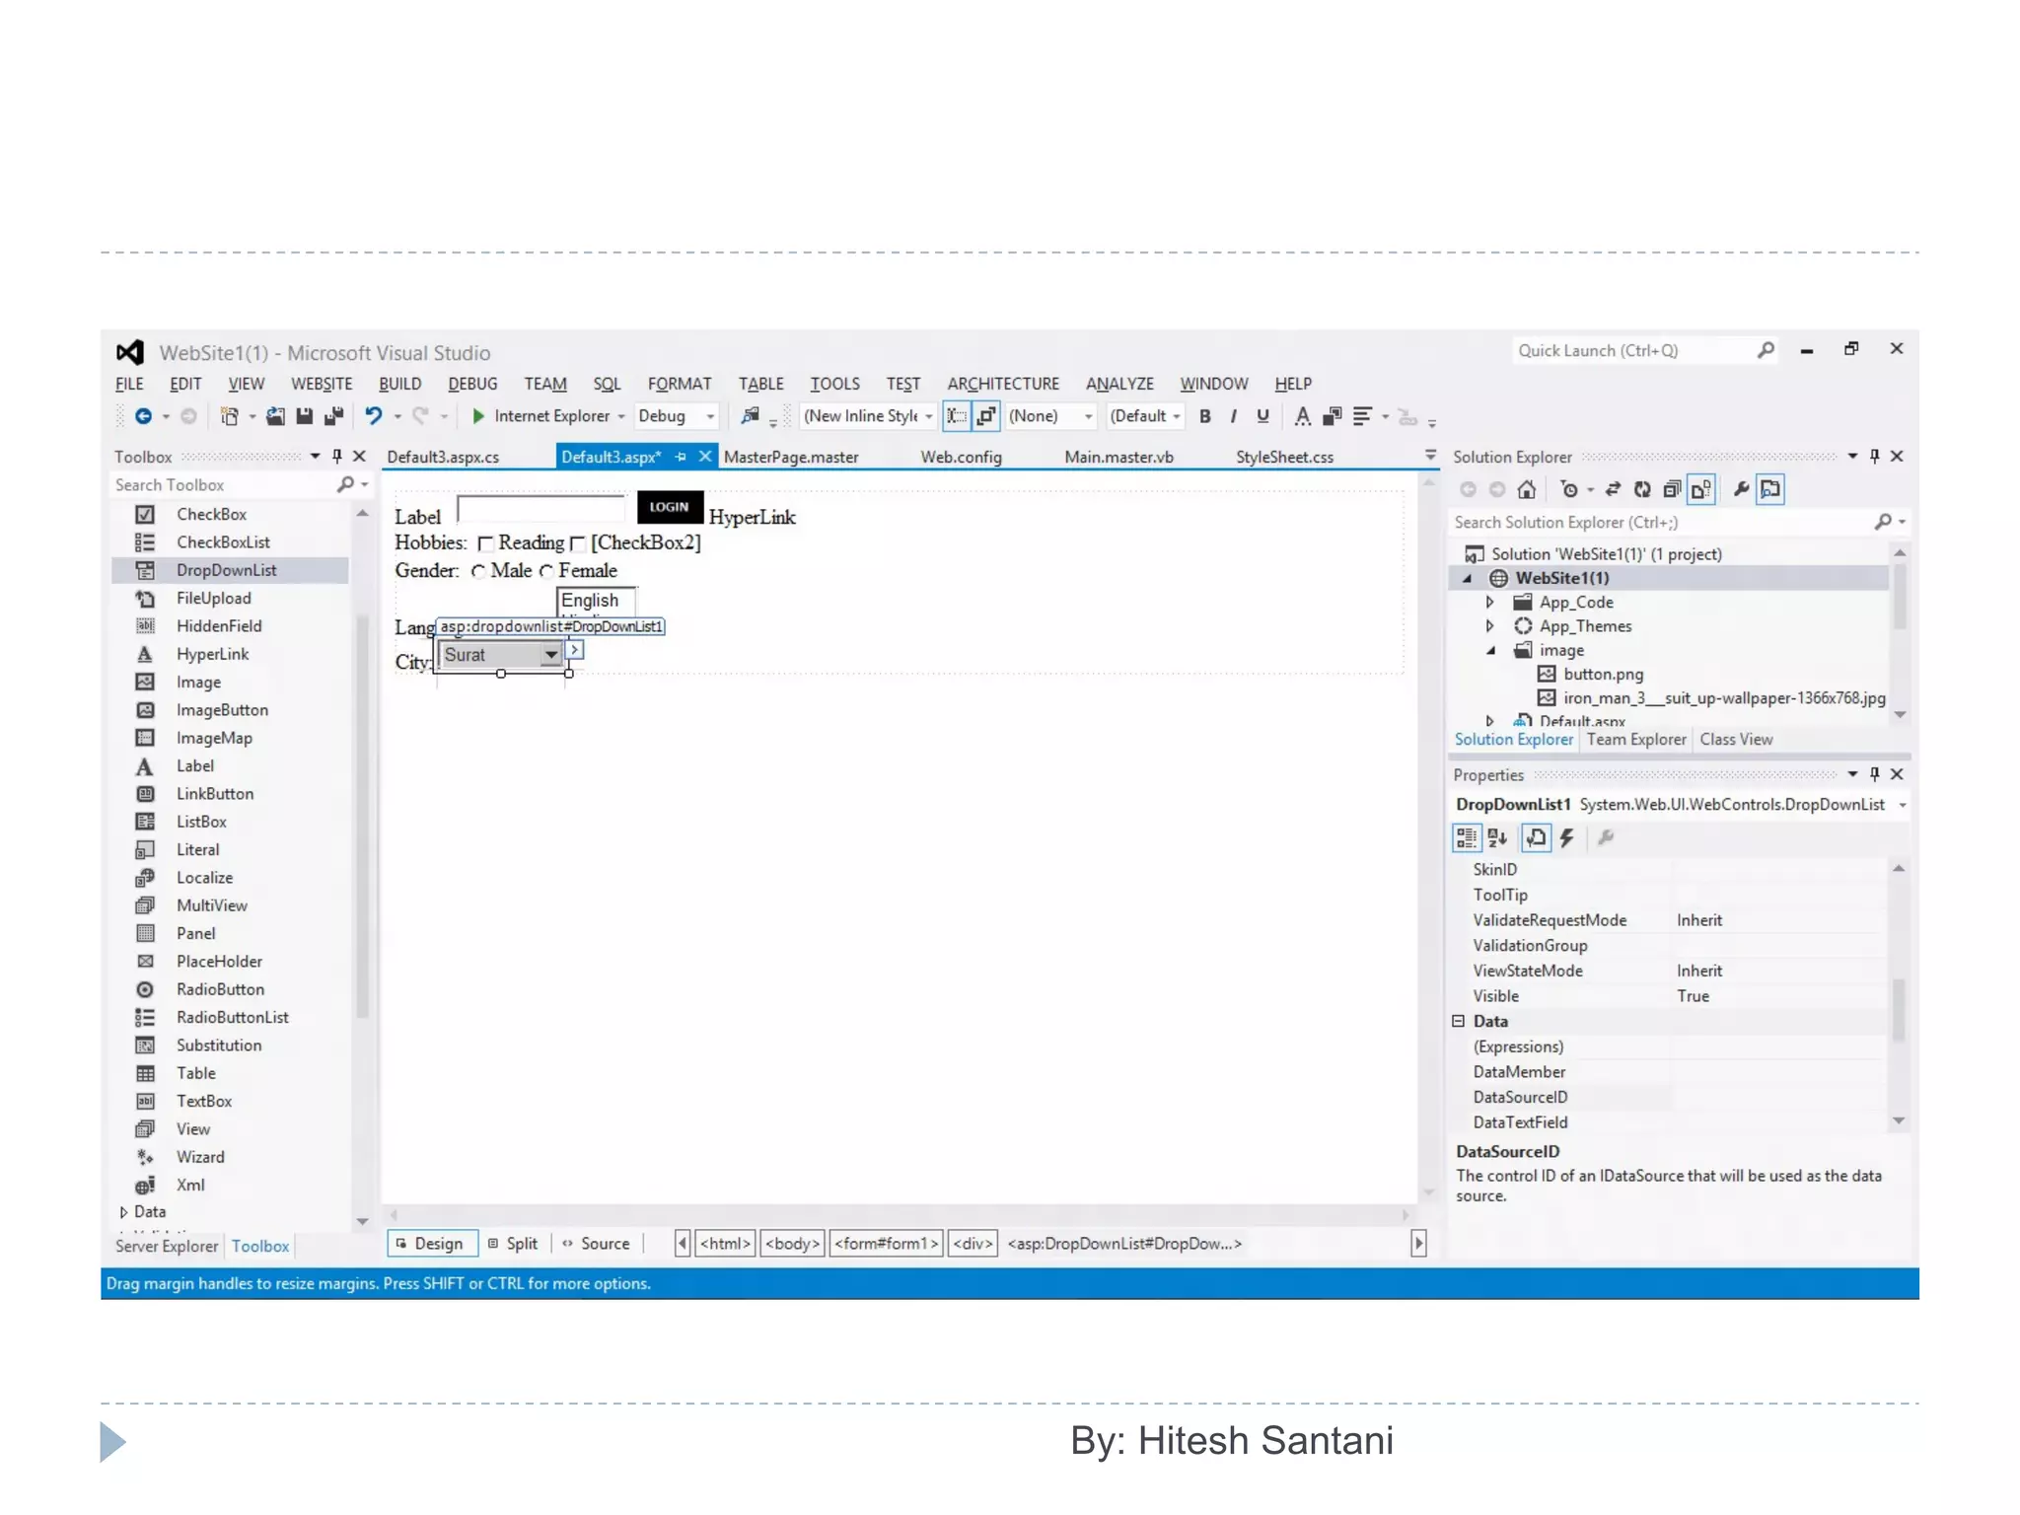Select the Female radio button
Image resolution: width=2020 pixels, height=1515 pixels.
click(x=546, y=571)
